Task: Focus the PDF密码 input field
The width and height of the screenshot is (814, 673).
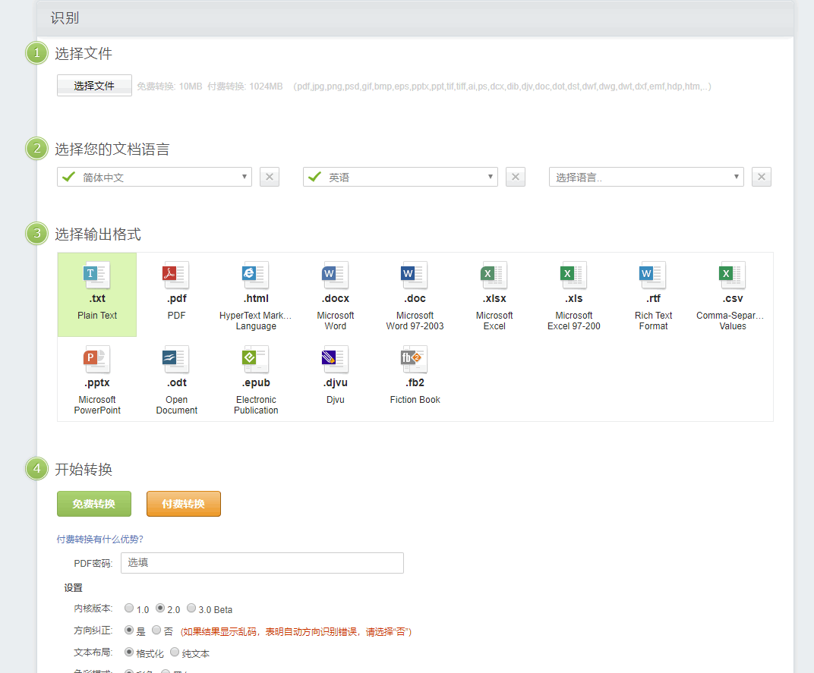Action: [262, 563]
